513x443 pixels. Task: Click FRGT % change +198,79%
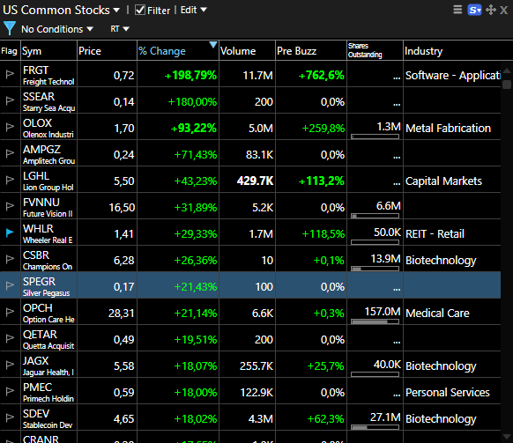coord(190,76)
